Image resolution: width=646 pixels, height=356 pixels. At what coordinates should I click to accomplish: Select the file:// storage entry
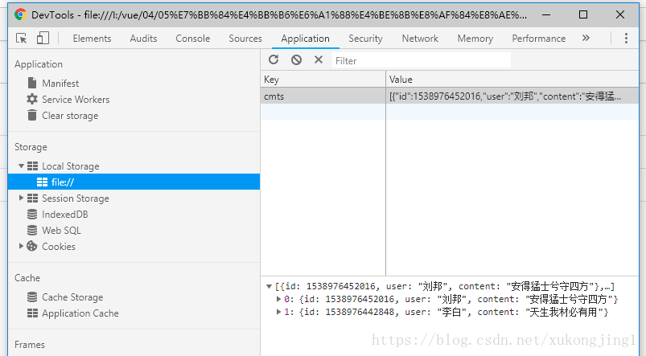point(134,182)
